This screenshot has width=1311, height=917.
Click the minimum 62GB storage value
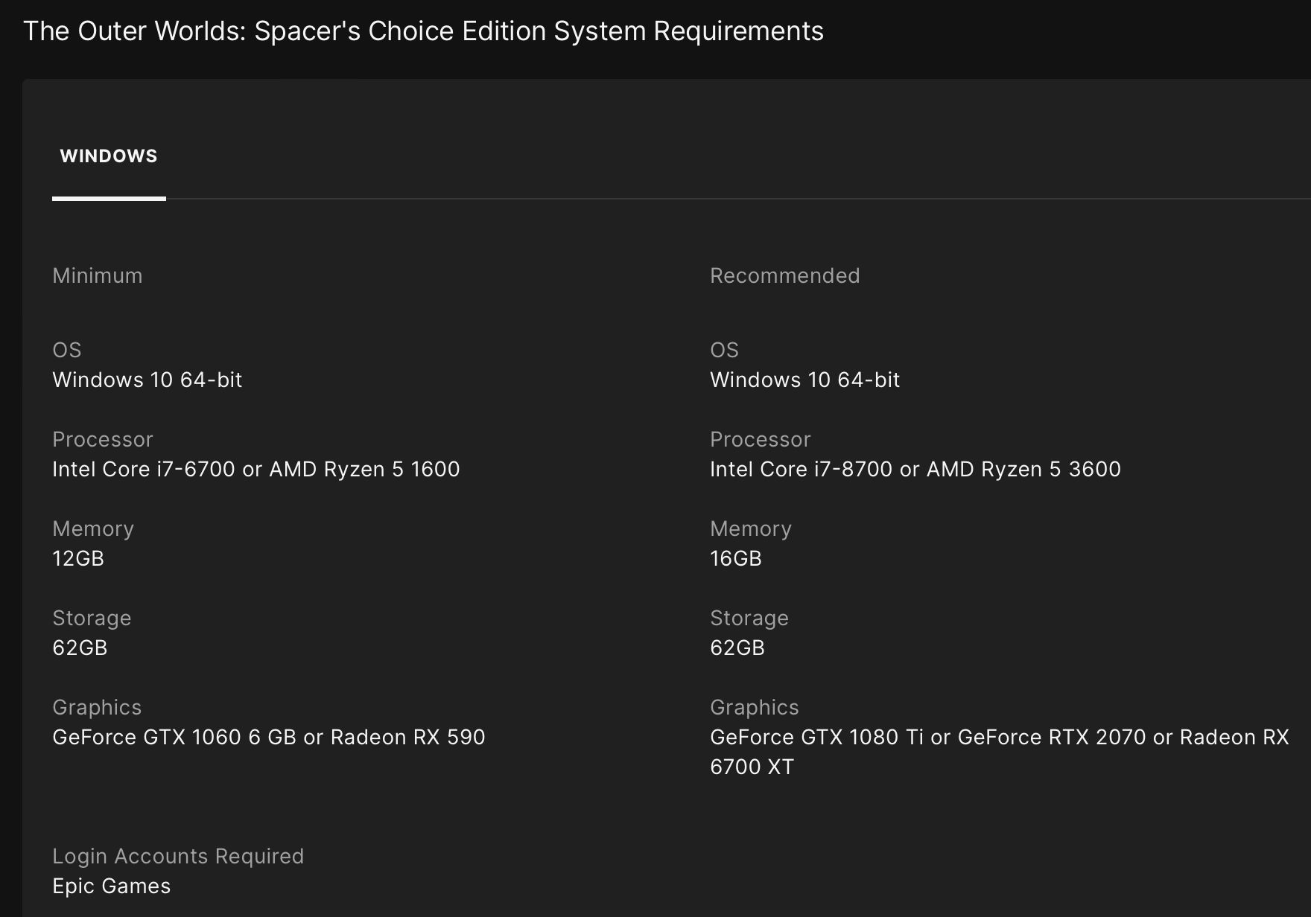coord(80,648)
